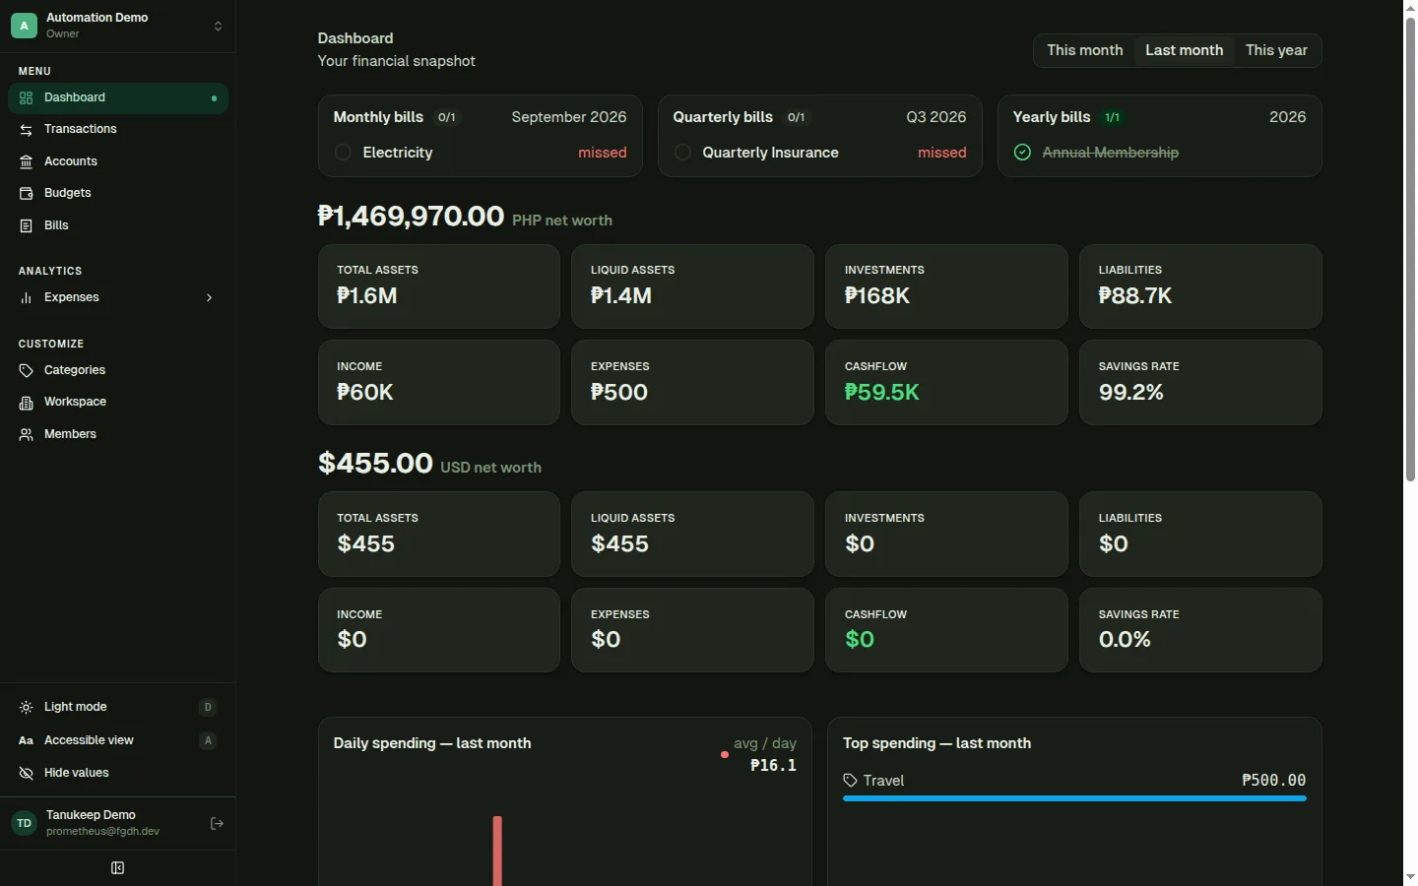This screenshot has width=1418, height=886.
Task: Click the Bills receipt icon
Action: (x=26, y=225)
